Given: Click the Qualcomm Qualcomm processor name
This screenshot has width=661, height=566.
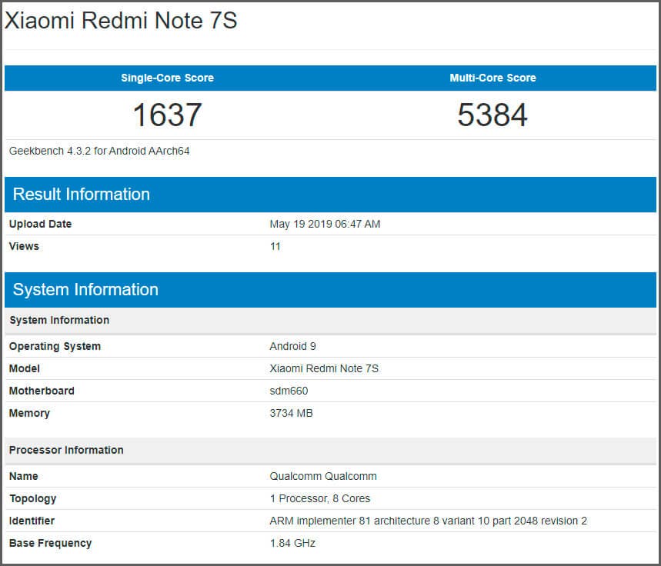Looking at the screenshot, I should point(323,476).
